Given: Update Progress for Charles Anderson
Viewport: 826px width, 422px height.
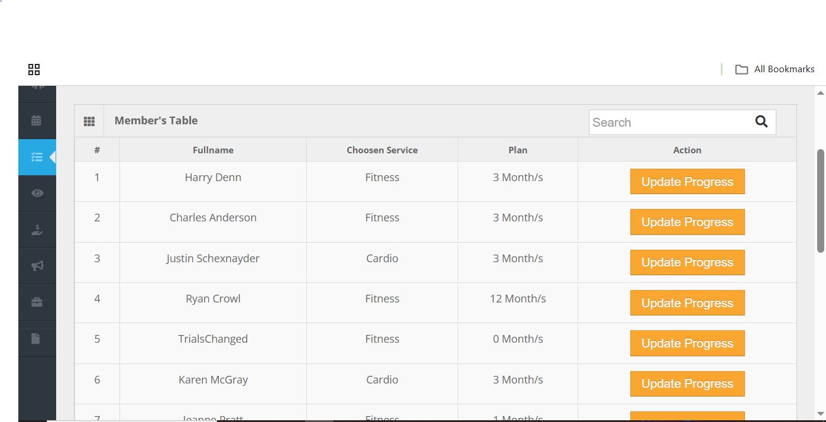Looking at the screenshot, I should [687, 222].
